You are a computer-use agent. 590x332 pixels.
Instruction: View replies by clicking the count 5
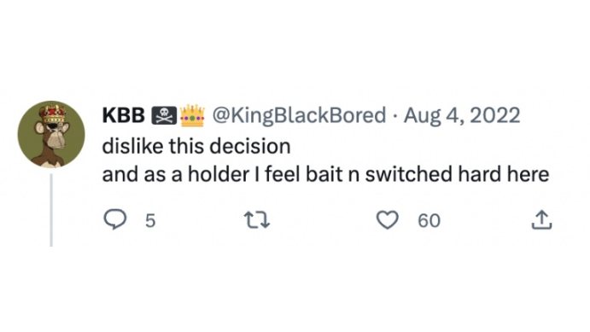150,221
